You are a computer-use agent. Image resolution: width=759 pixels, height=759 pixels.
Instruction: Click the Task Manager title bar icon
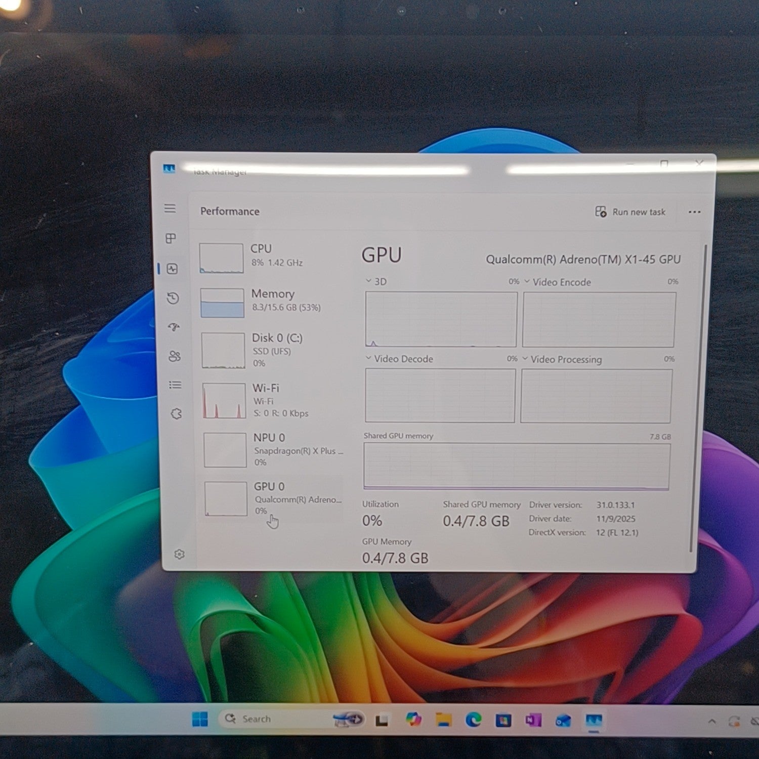pyautogui.click(x=169, y=169)
